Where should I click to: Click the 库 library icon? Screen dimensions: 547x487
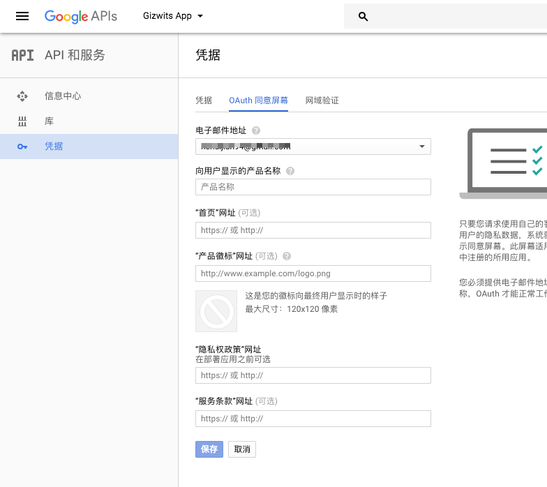(x=22, y=121)
